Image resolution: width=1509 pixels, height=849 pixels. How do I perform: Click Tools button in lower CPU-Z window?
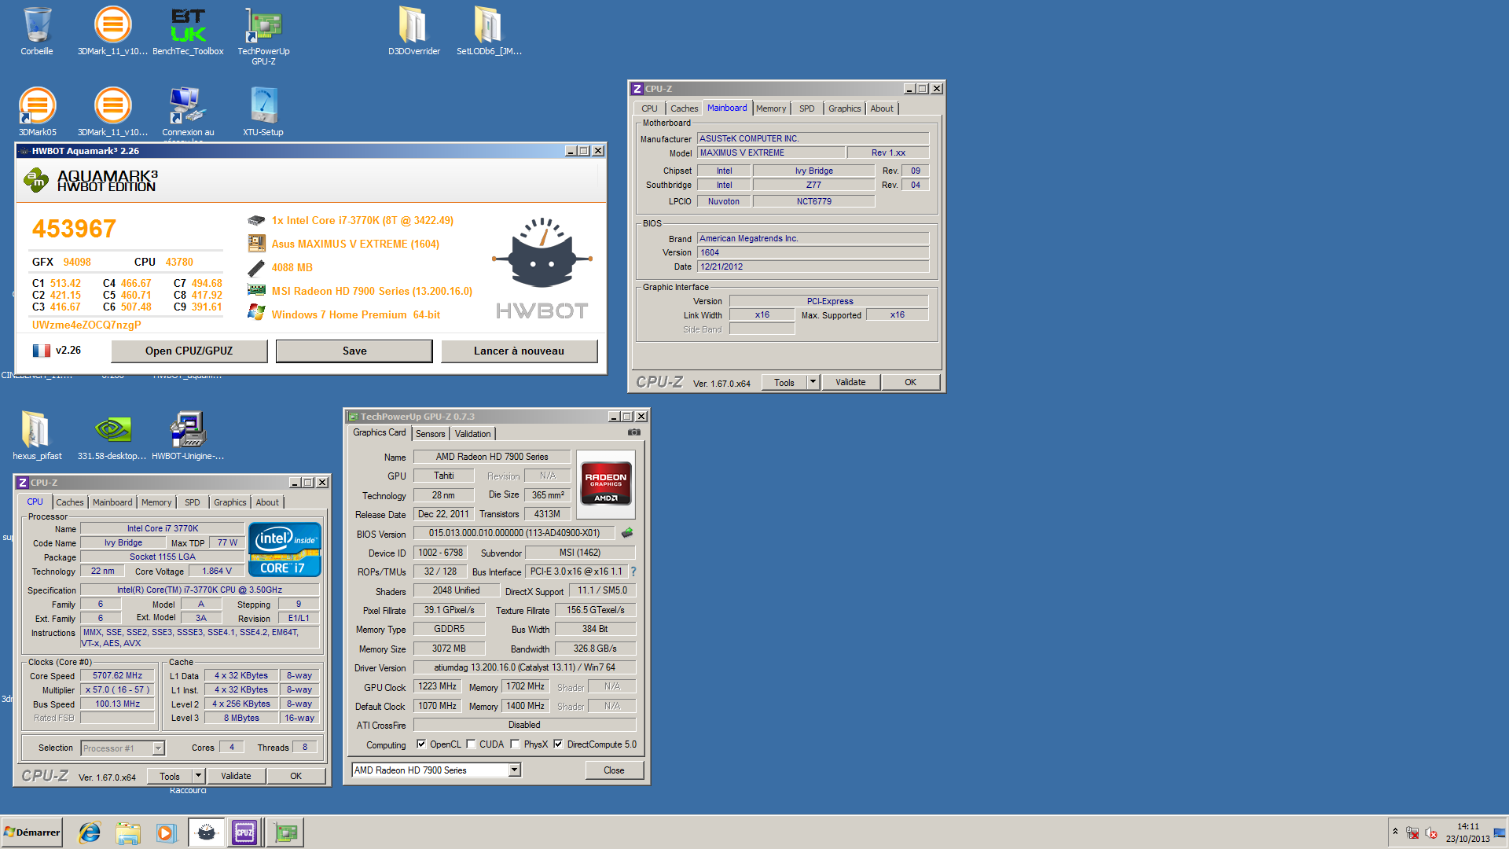point(170,776)
